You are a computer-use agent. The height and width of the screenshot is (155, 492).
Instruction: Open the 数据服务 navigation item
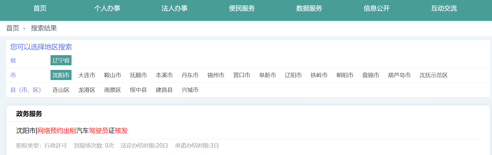click(309, 8)
